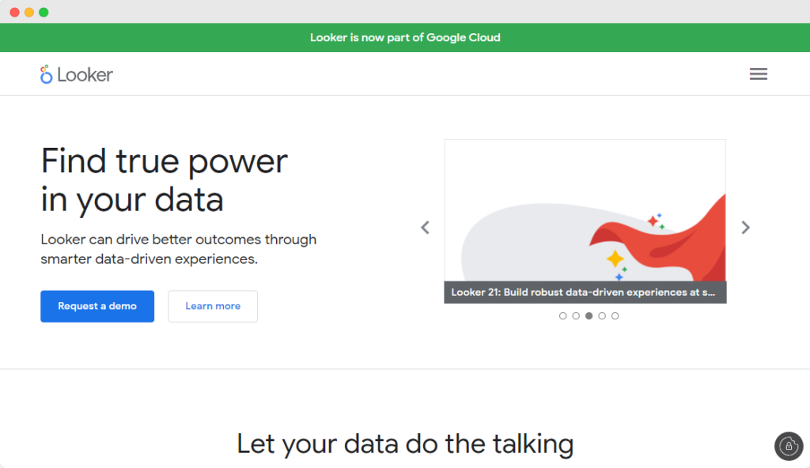Click the currently active third carousel dot
Screen dimensions: 810x468
[589, 315]
